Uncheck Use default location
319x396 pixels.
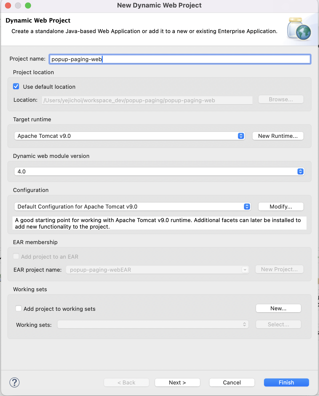pyautogui.click(x=16, y=86)
